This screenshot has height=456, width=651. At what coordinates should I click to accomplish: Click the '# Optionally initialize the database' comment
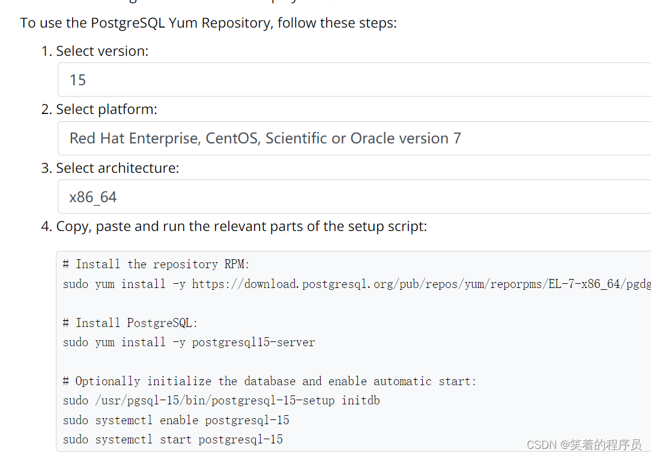pos(269,382)
